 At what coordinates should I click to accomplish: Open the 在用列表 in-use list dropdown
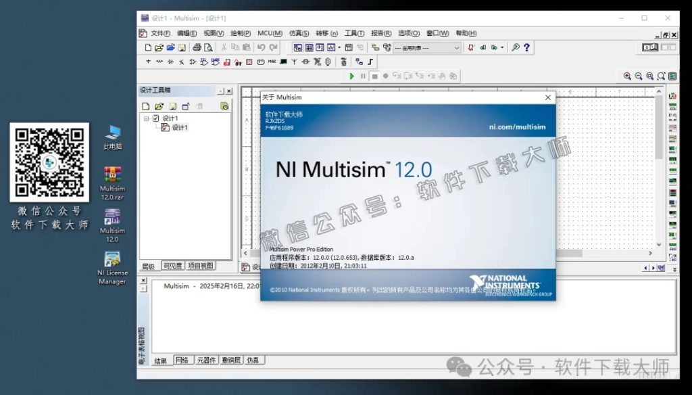(x=457, y=47)
